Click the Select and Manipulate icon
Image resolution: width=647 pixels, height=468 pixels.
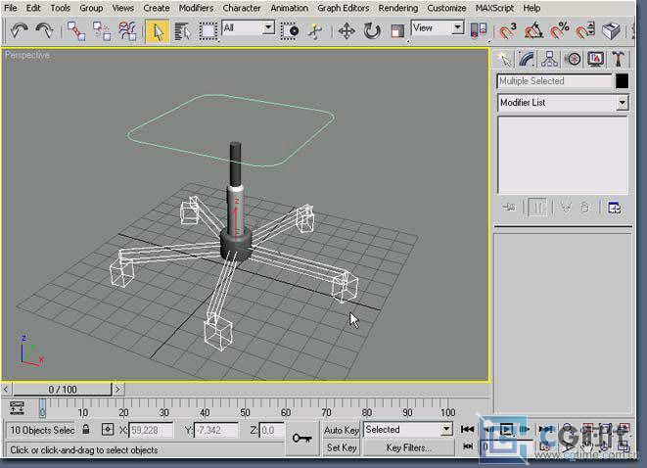click(x=315, y=31)
